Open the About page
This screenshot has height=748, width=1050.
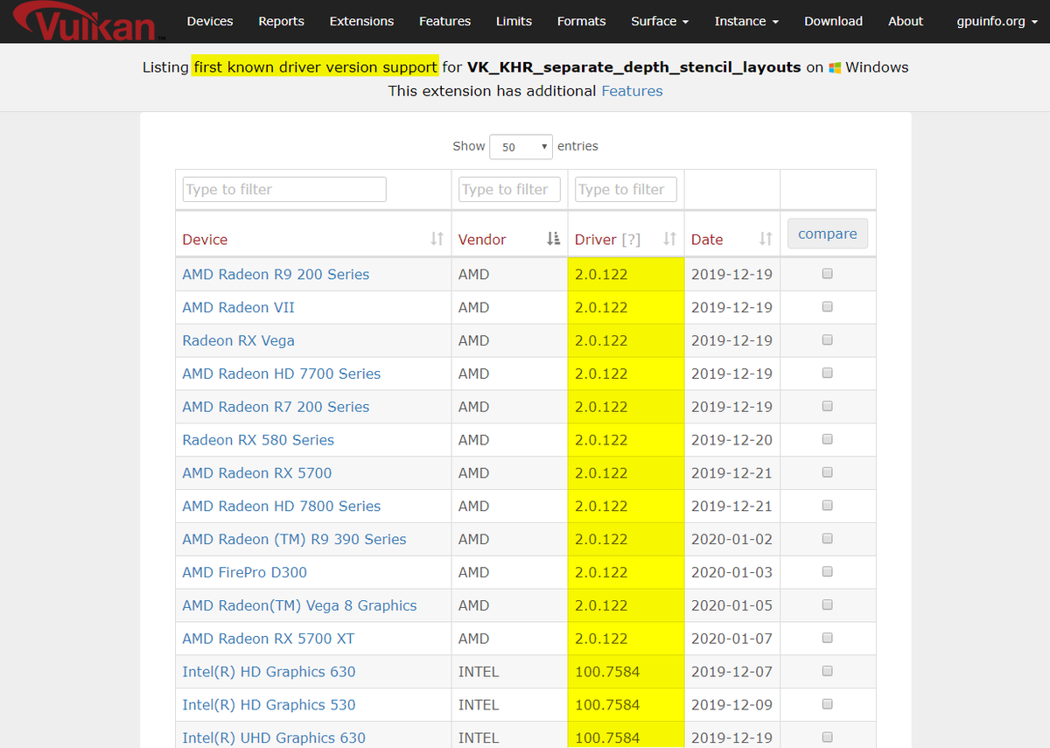[x=906, y=21]
